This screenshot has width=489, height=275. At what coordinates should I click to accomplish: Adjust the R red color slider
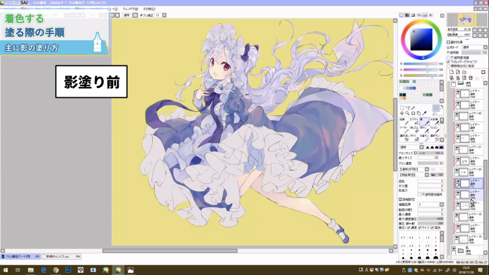(420, 64)
